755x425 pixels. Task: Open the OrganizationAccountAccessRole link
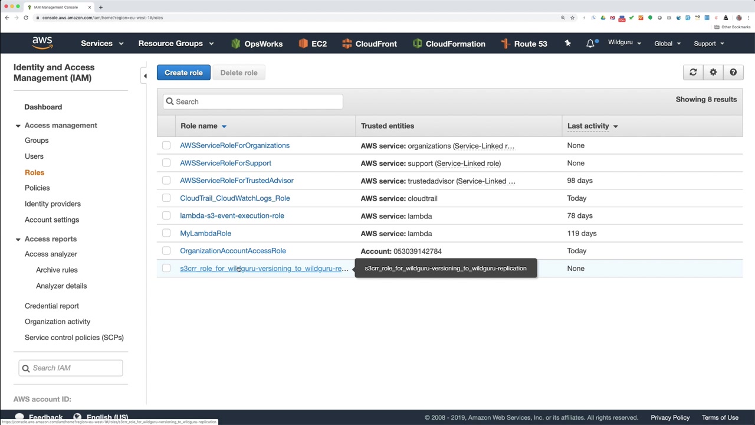[x=233, y=251]
